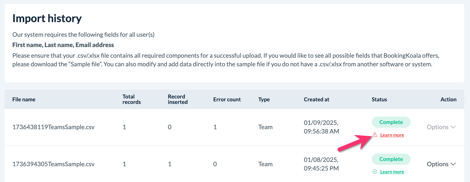The height and width of the screenshot is (182, 470).
Task: Click the red warning triangle icon
Action: (375, 135)
